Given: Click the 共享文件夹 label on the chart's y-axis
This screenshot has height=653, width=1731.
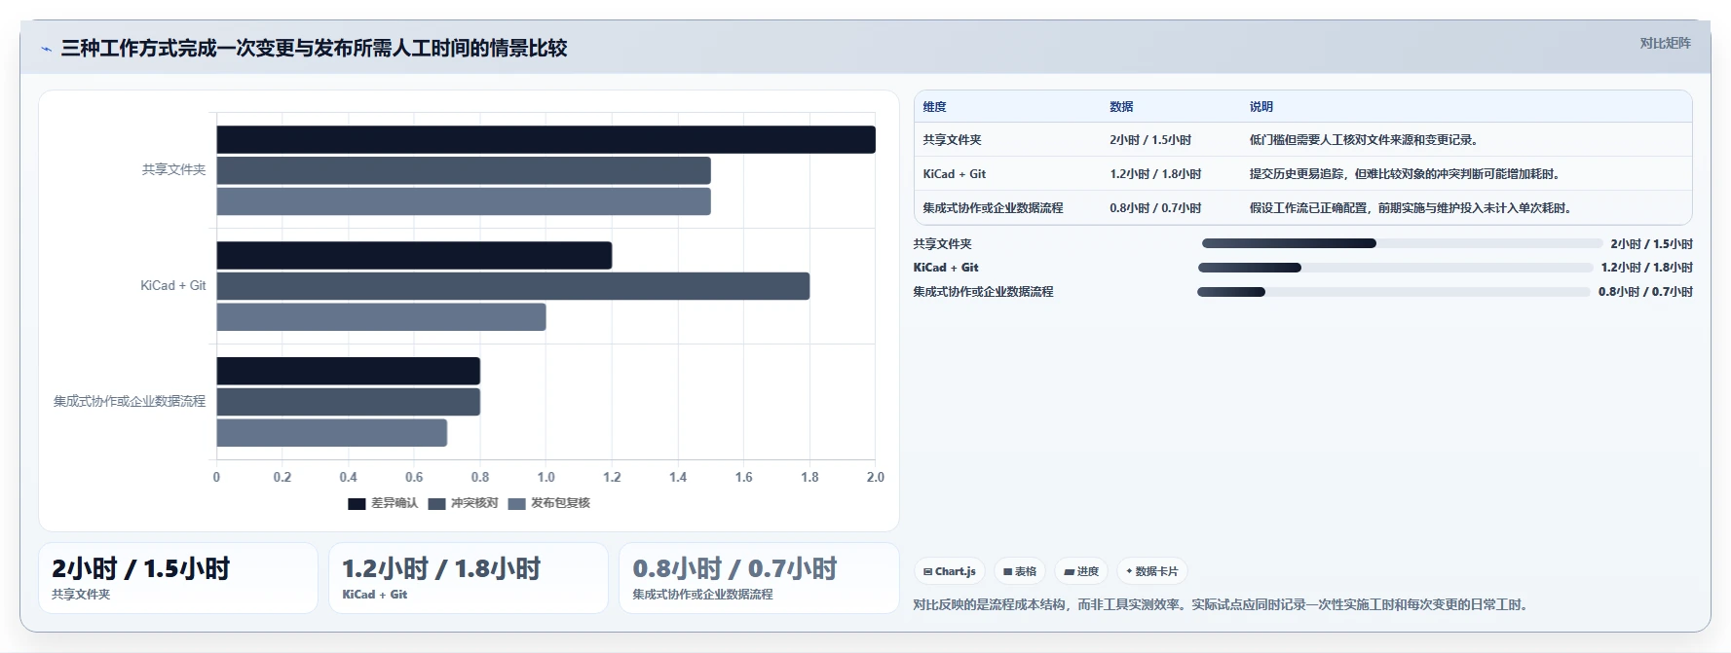Looking at the screenshot, I should [x=173, y=169].
